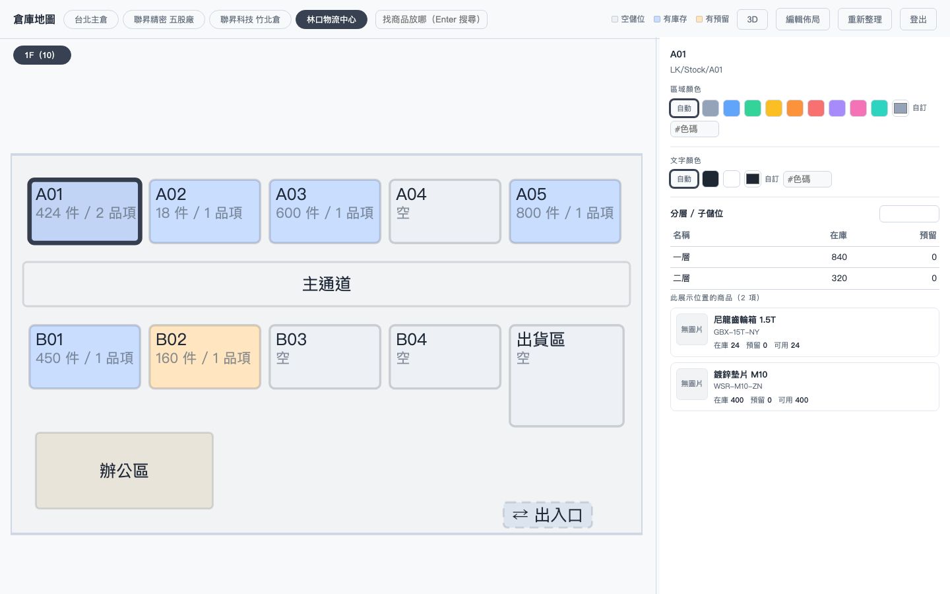
Task: Select the 聯昇科技 竹北倉 tab
Action: click(250, 20)
